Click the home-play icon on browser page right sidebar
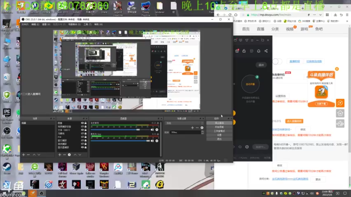The height and width of the screenshot is (197, 351). [340, 113]
